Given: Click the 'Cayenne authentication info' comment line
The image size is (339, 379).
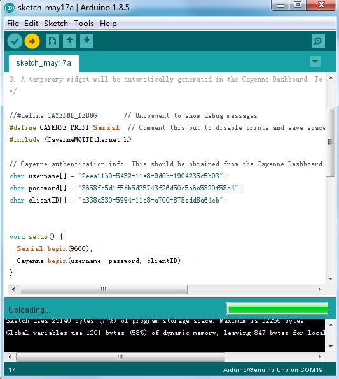Looking at the screenshot, I should click(x=167, y=164).
